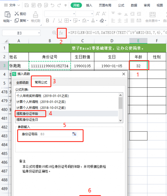Click the merge and center icon

pos(153,15)
